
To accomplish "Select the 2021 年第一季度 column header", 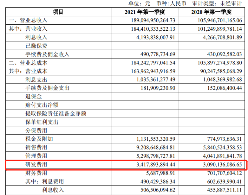I will [145, 12].
